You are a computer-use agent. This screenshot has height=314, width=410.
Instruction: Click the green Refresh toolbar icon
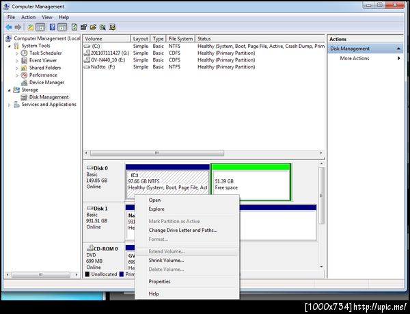pos(74,27)
